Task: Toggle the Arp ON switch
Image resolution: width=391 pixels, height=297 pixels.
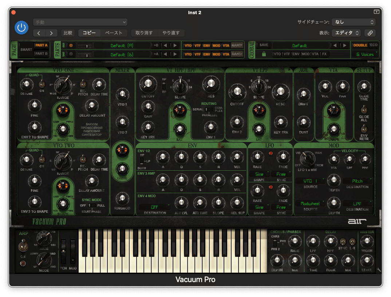Action: 23,246
